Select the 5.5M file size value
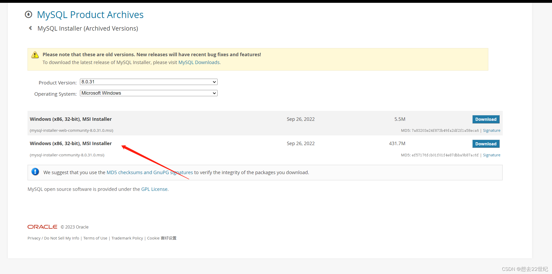 point(400,119)
